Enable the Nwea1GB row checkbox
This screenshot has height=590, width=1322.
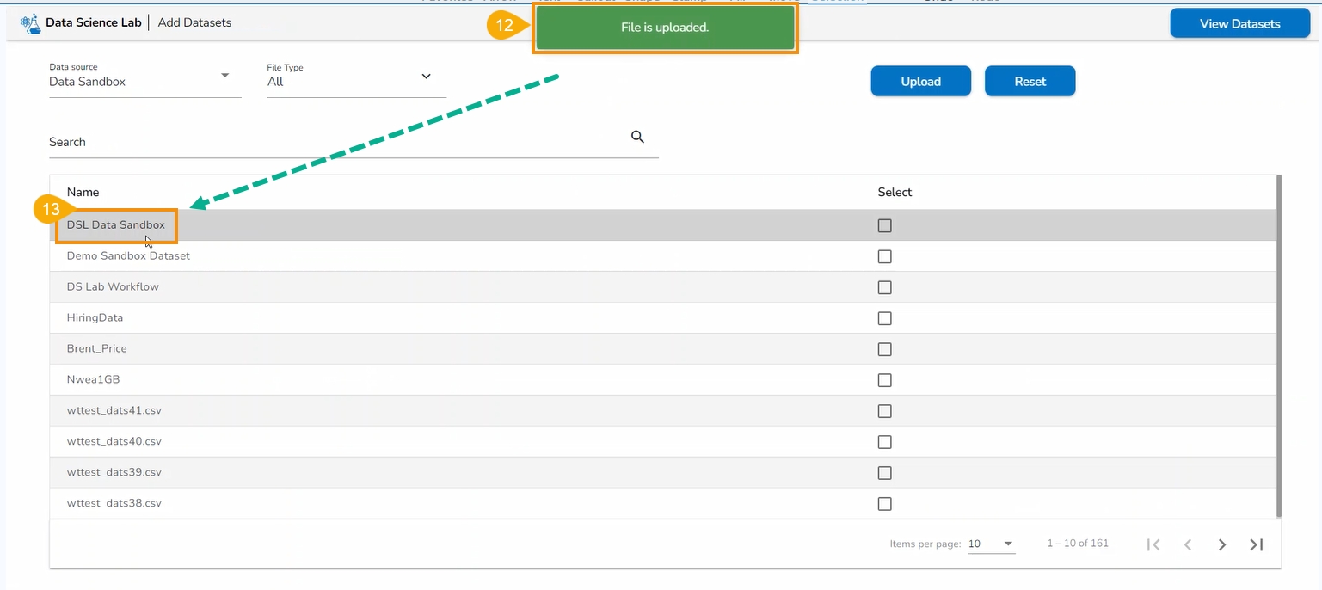pyautogui.click(x=884, y=380)
